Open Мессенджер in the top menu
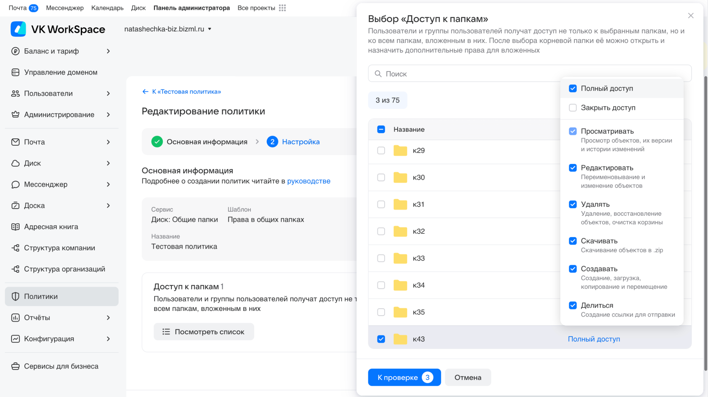Viewport: 708px width, 397px height. point(65,8)
